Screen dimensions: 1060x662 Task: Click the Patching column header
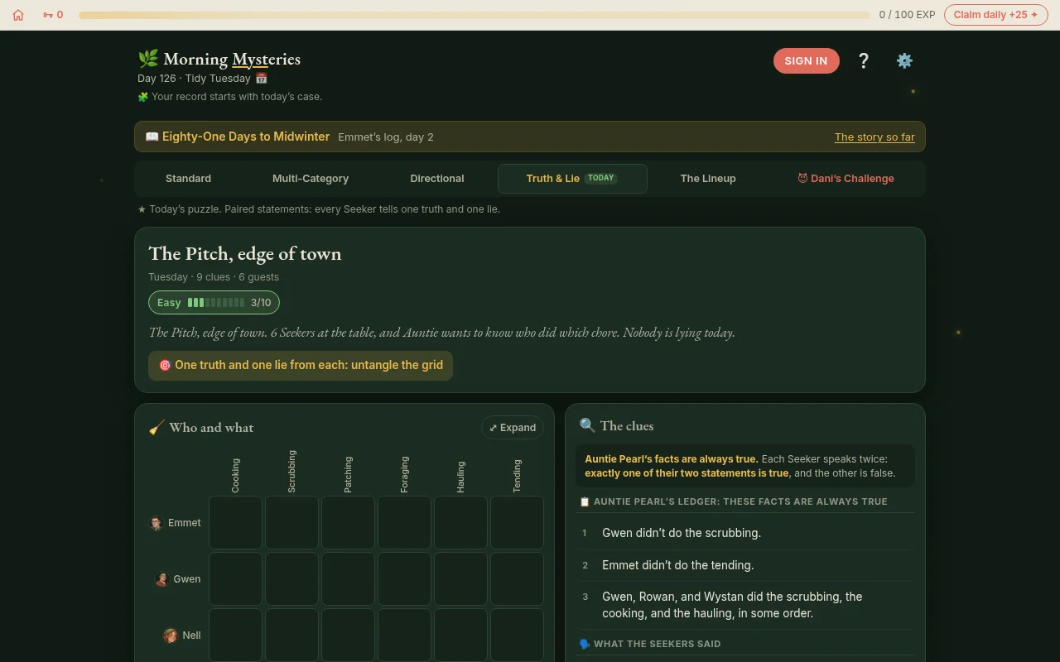click(348, 474)
